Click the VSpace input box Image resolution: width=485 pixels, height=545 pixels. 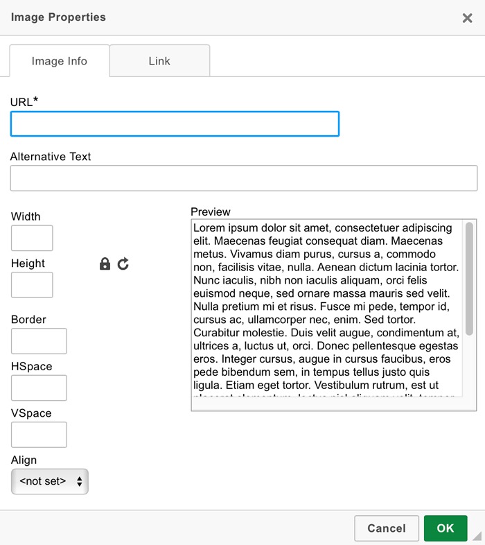coord(39,435)
